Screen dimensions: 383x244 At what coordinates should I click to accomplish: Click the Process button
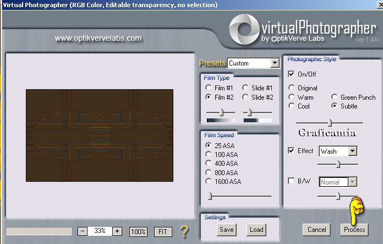(x=354, y=230)
